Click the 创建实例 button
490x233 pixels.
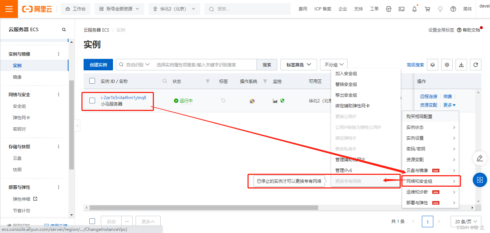click(x=98, y=65)
